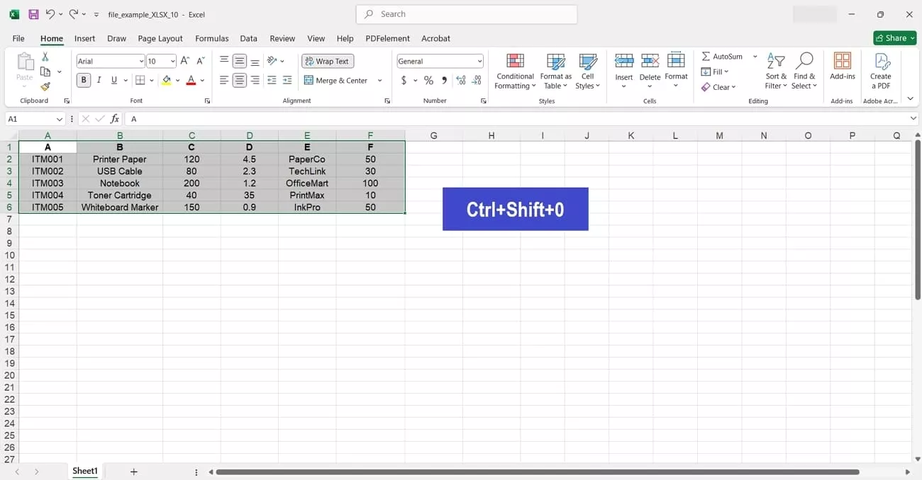Expand the Merge & Center dropdown arrow

pos(379,80)
